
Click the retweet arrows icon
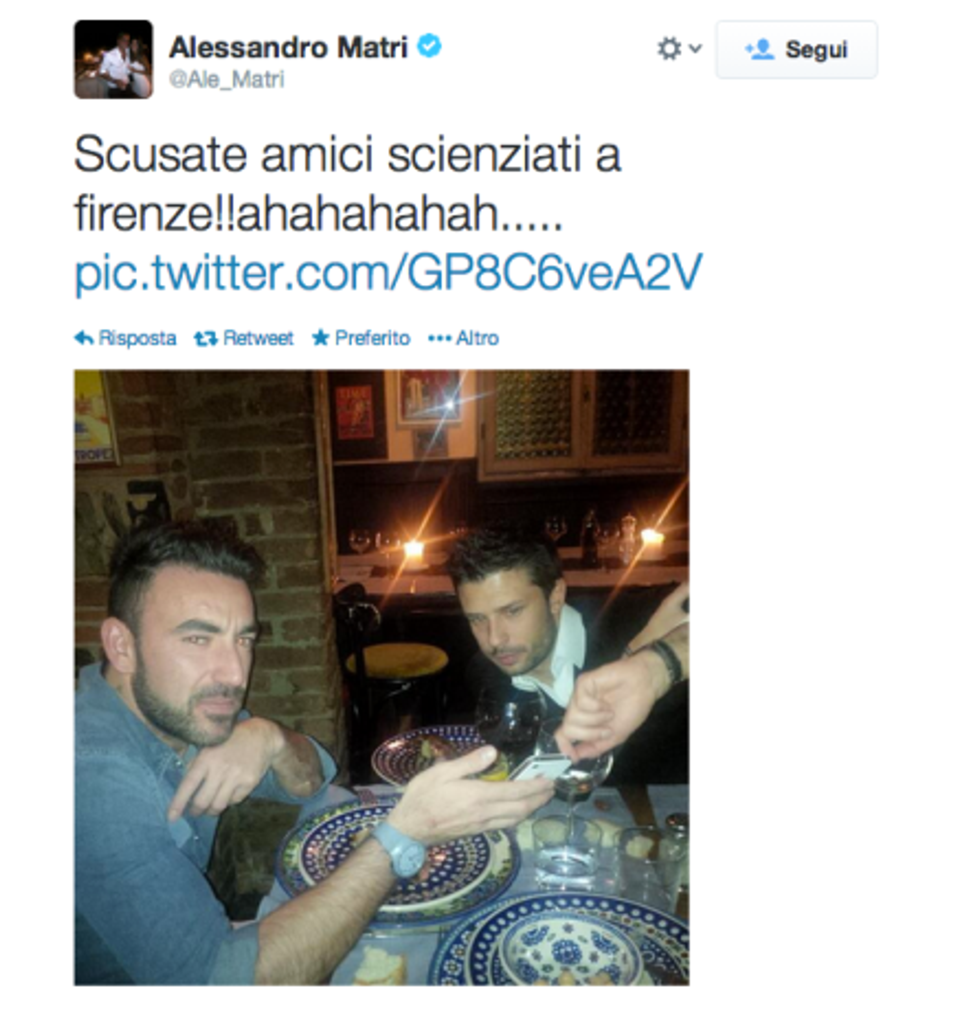point(205,339)
